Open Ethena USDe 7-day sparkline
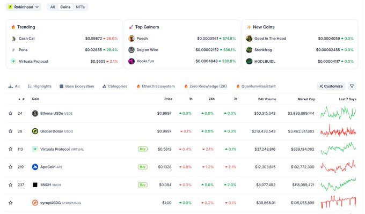Viewport: 365px width, 214px height. click(338, 113)
